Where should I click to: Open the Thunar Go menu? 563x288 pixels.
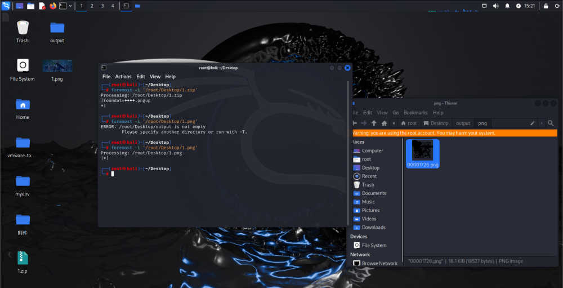click(x=396, y=113)
